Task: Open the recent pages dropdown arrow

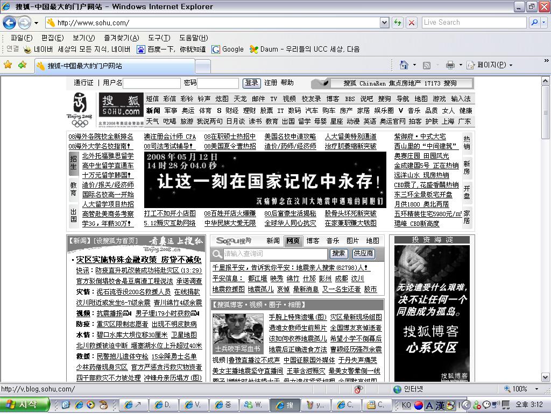Action: tap(36, 23)
